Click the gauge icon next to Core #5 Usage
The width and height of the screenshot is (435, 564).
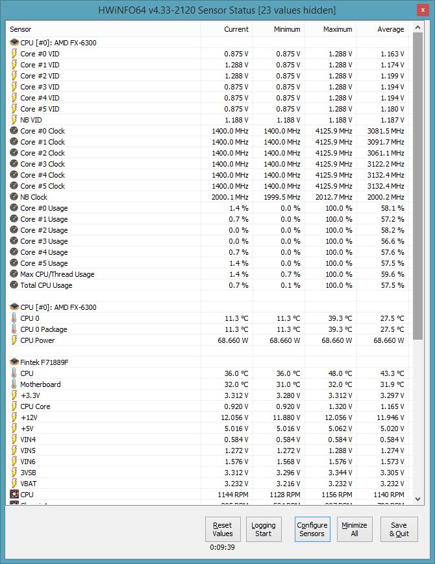tap(14, 263)
